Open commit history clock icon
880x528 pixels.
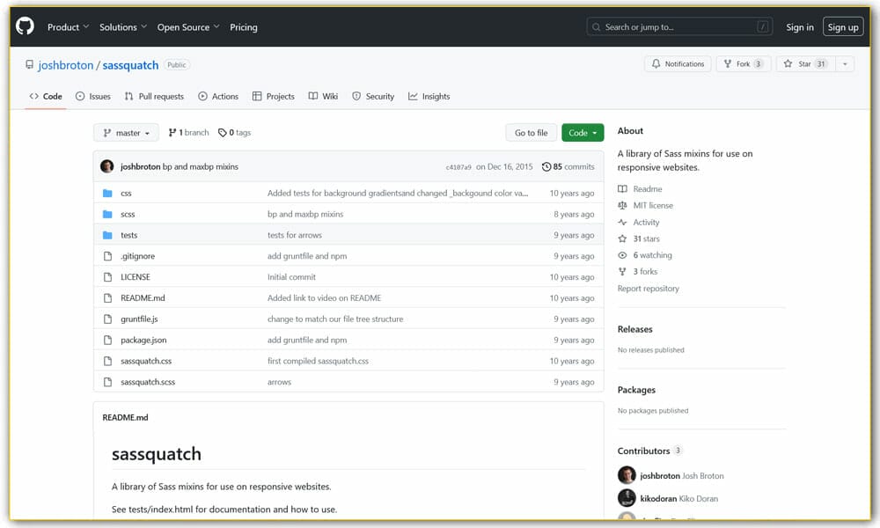point(546,166)
